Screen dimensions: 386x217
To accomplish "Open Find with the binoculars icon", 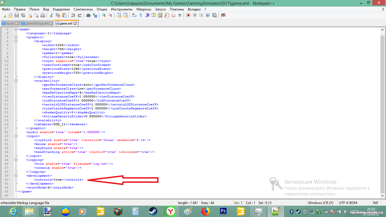I will tap(88, 15).
